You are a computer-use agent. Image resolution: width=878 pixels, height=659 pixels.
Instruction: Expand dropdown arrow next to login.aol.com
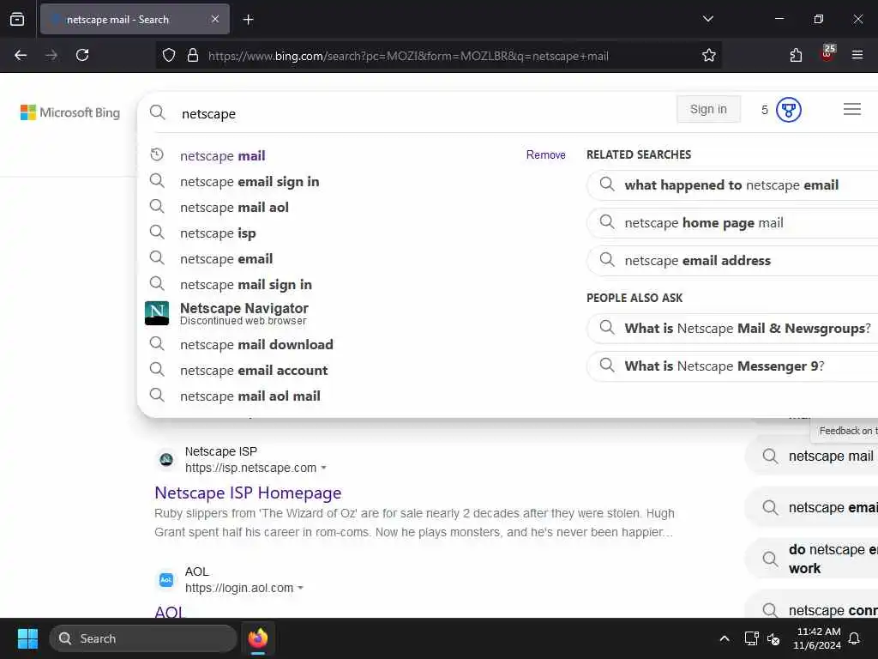click(x=301, y=588)
